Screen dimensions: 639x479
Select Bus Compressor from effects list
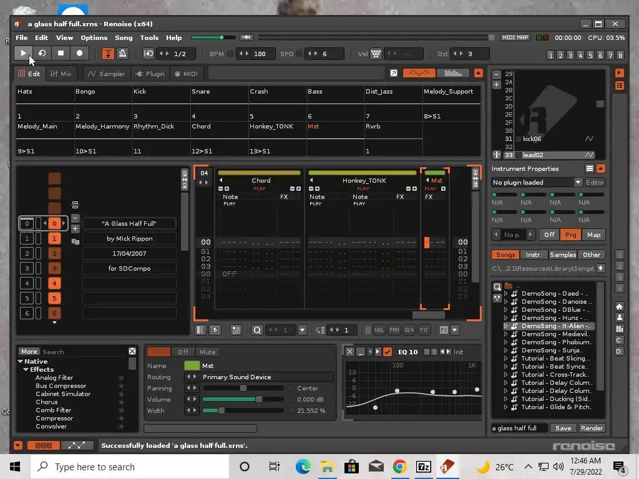(x=61, y=385)
